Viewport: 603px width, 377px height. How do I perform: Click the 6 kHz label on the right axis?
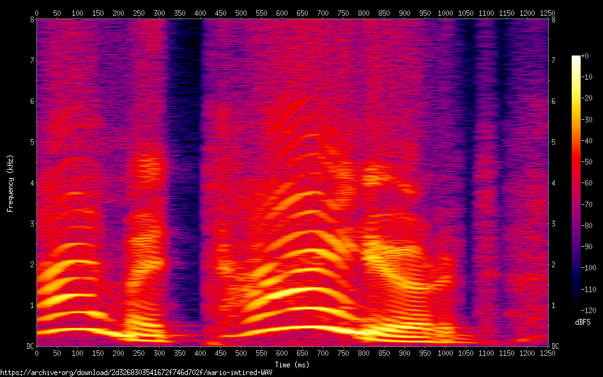554,101
